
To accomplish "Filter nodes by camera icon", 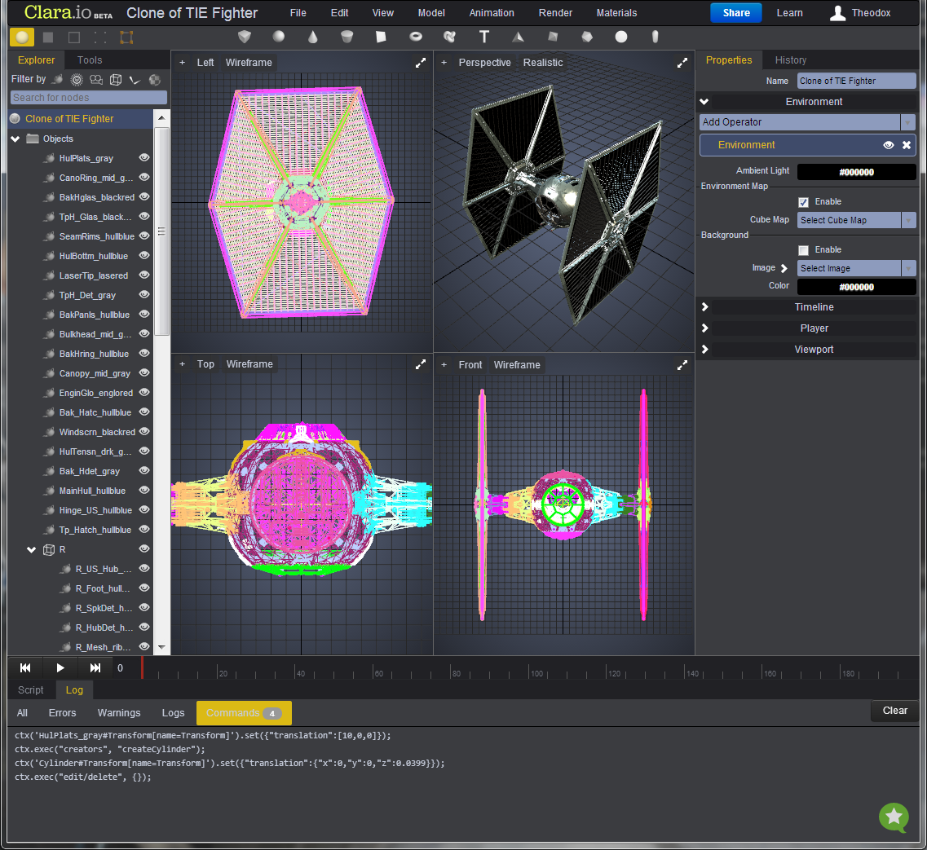I will click(95, 79).
